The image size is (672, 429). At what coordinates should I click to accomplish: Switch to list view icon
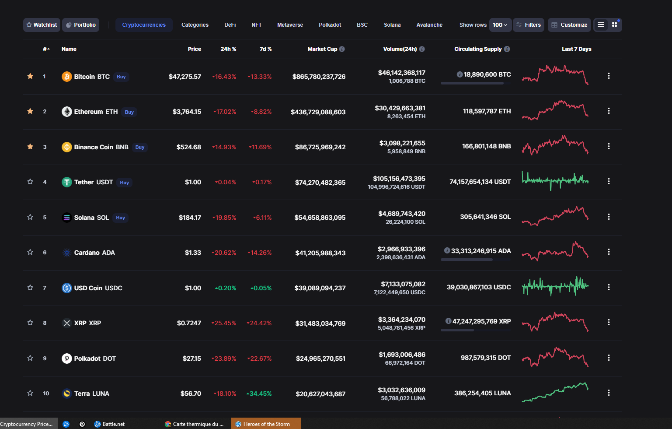(x=601, y=25)
